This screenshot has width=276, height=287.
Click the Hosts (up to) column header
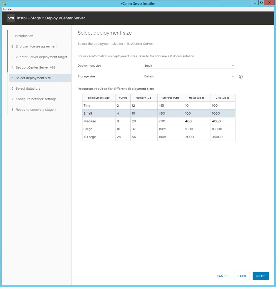click(197, 98)
